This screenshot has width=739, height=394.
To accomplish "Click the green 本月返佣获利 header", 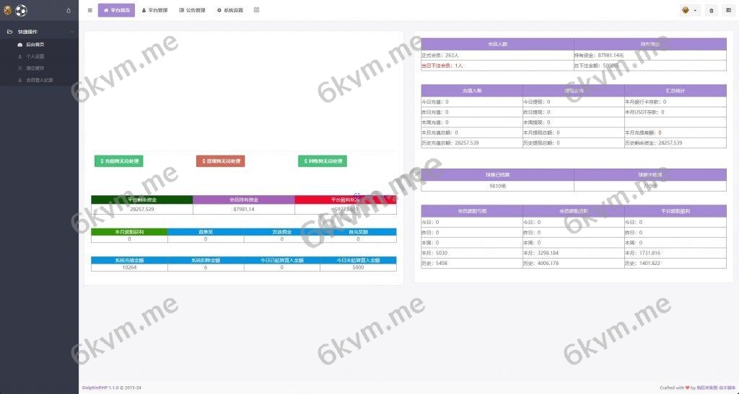I will (x=129, y=232).
